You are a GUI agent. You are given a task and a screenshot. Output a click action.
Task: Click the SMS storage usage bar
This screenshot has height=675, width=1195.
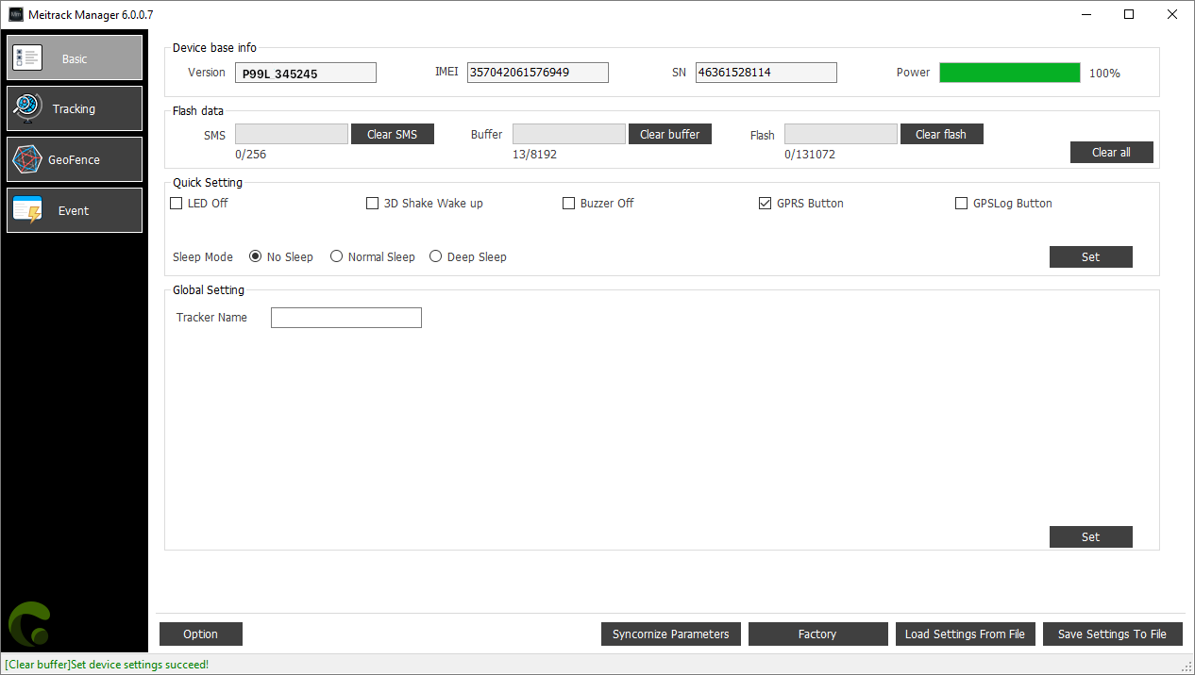tap(292, 134)
